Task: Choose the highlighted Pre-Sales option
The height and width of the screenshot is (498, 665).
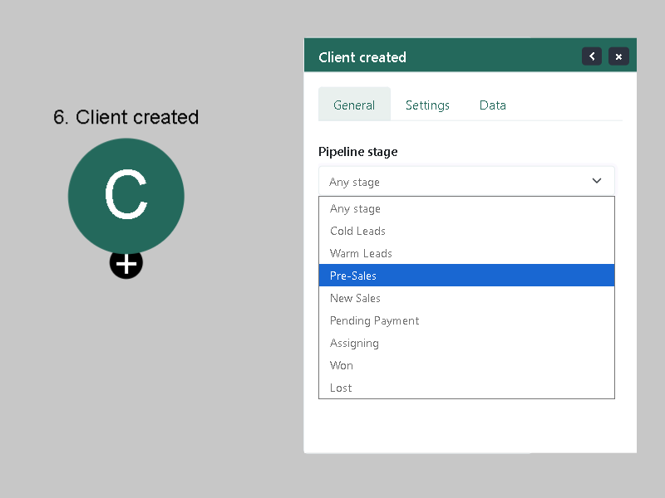Action: pyautogui.click(x=466, y=276)
